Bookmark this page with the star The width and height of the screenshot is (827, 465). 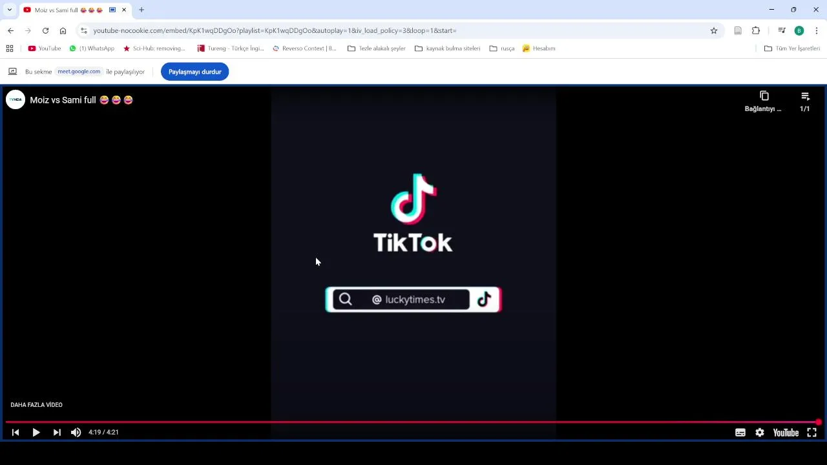pyautogui.click(x=714, y=30)
